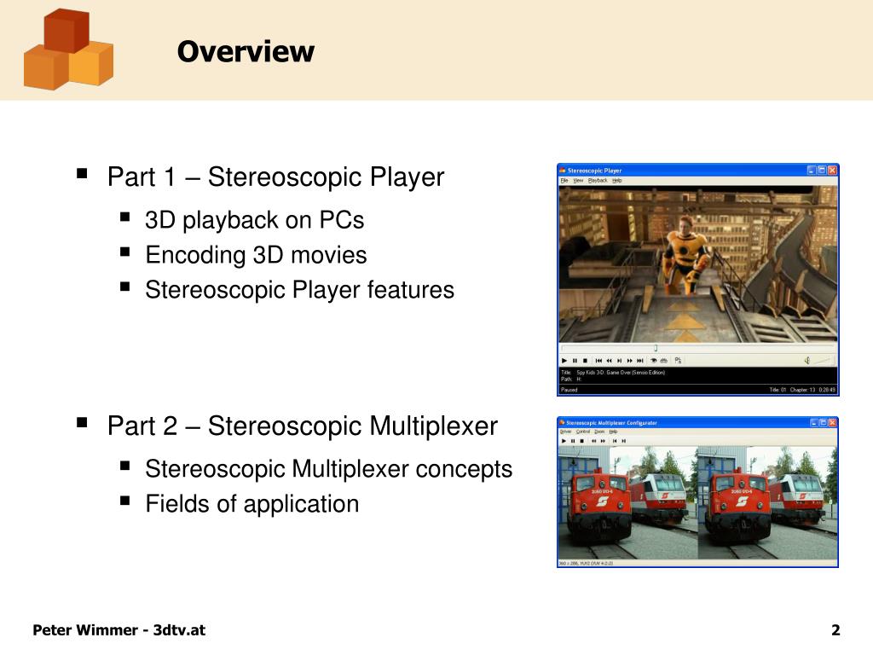The width and height of the screenshot is (873, 655).
Task: Open the File menu in Stereoscopic Player
Action: [564, 181]
